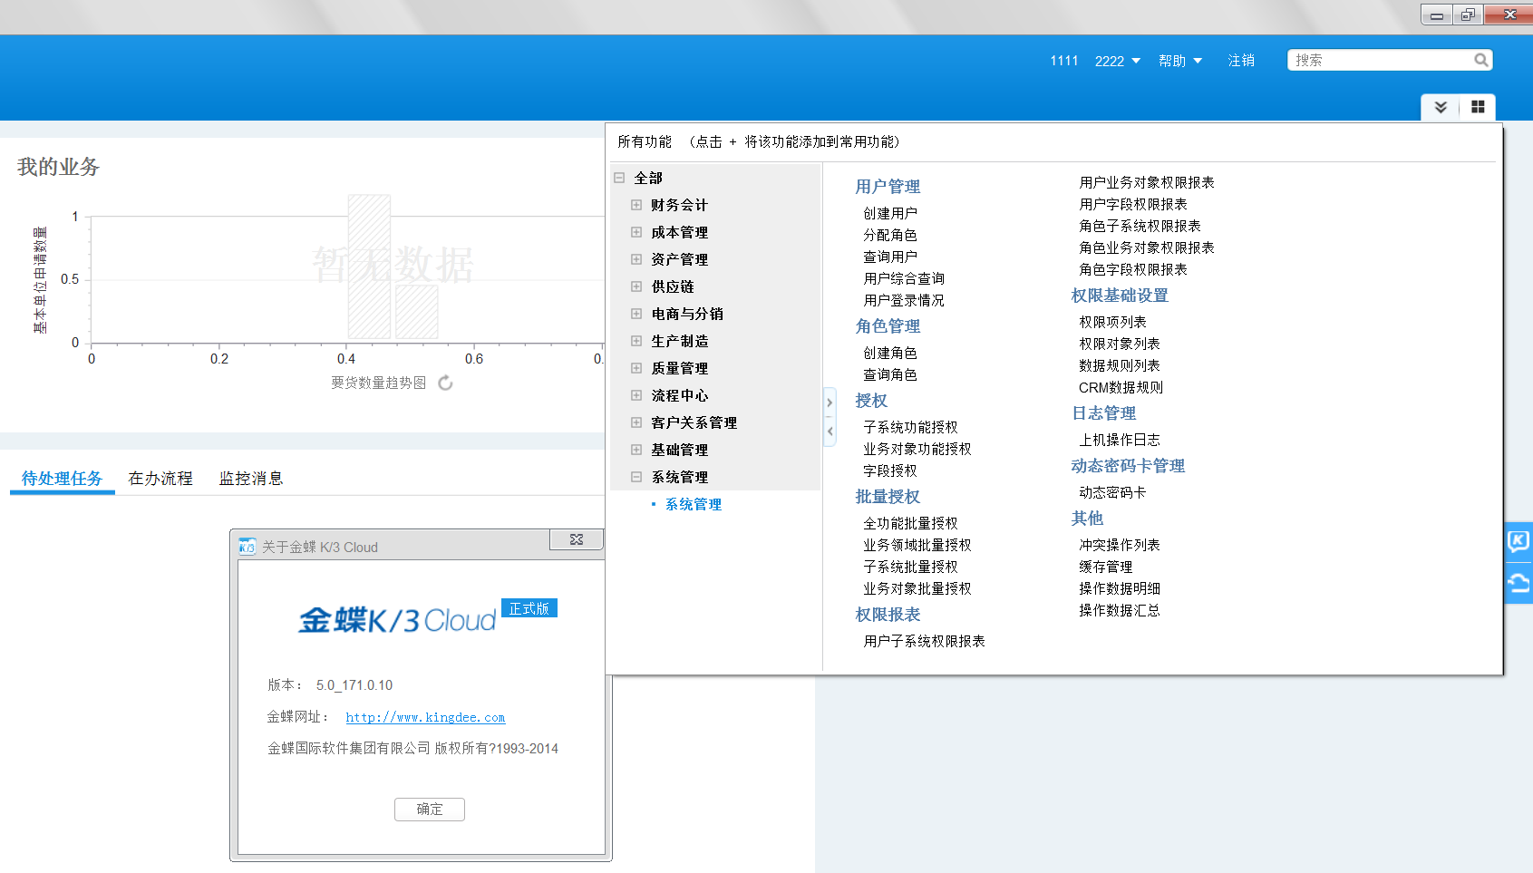Switch to the 监控消息 tab
The height and width of the screenshot is (873, 1533).
[251, 479]
